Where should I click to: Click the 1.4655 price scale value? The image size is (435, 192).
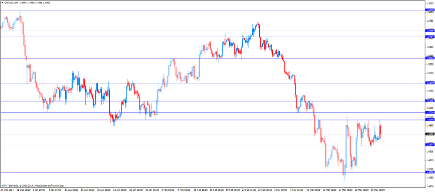coord(429,178)
